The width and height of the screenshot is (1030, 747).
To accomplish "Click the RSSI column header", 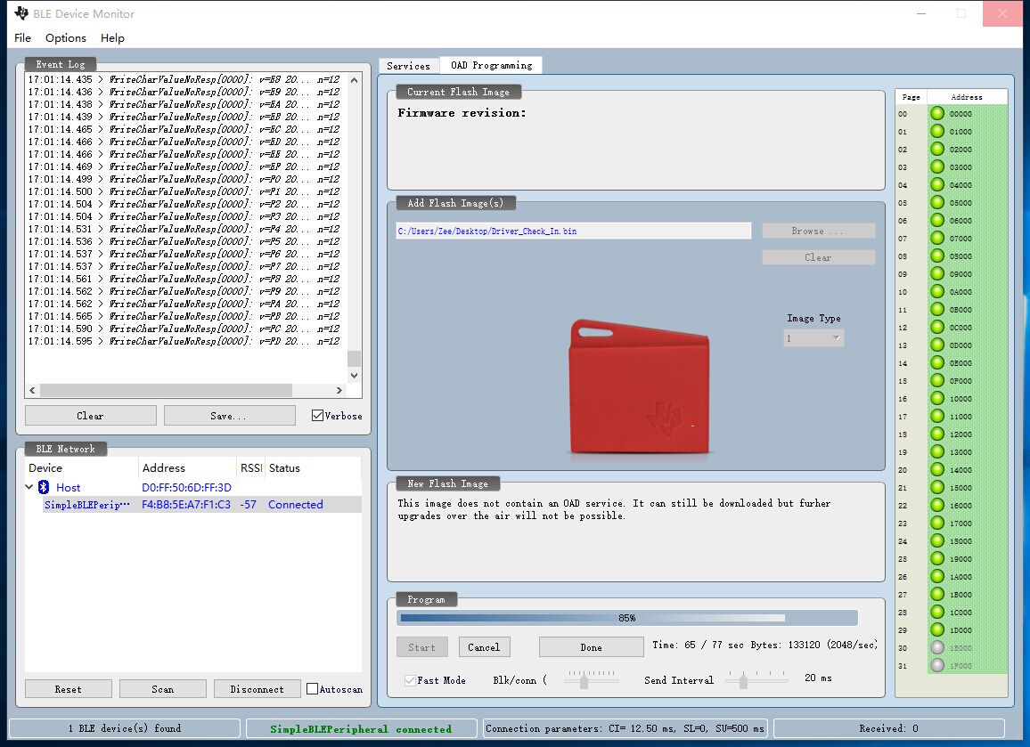I will click(x=251, y=468).
